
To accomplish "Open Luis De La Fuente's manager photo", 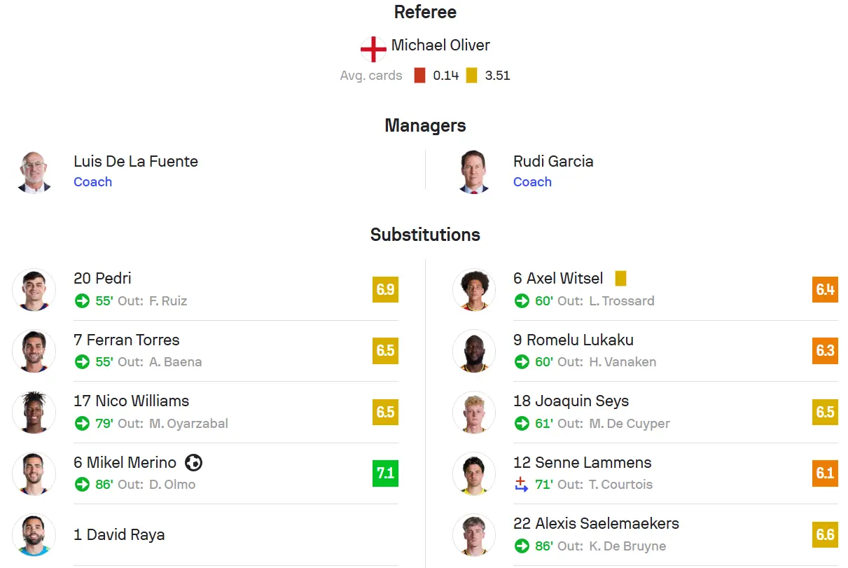I will click(x=34, y=172).
